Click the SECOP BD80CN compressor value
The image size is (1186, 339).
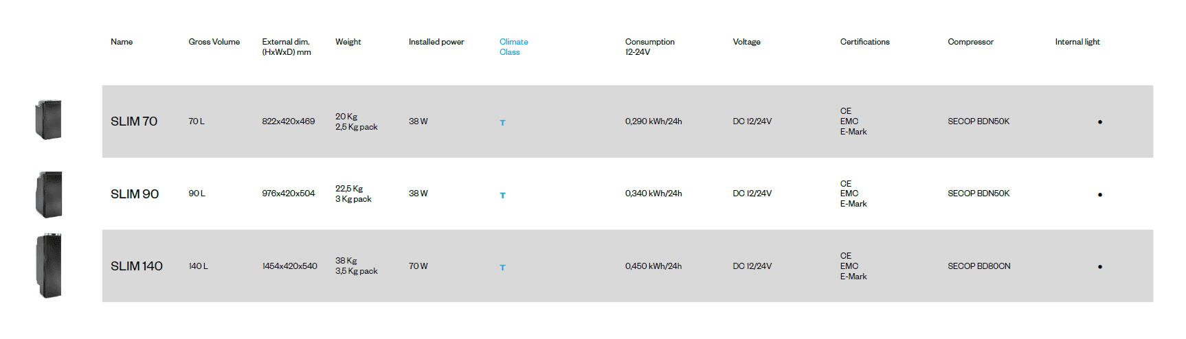(978, 266)
